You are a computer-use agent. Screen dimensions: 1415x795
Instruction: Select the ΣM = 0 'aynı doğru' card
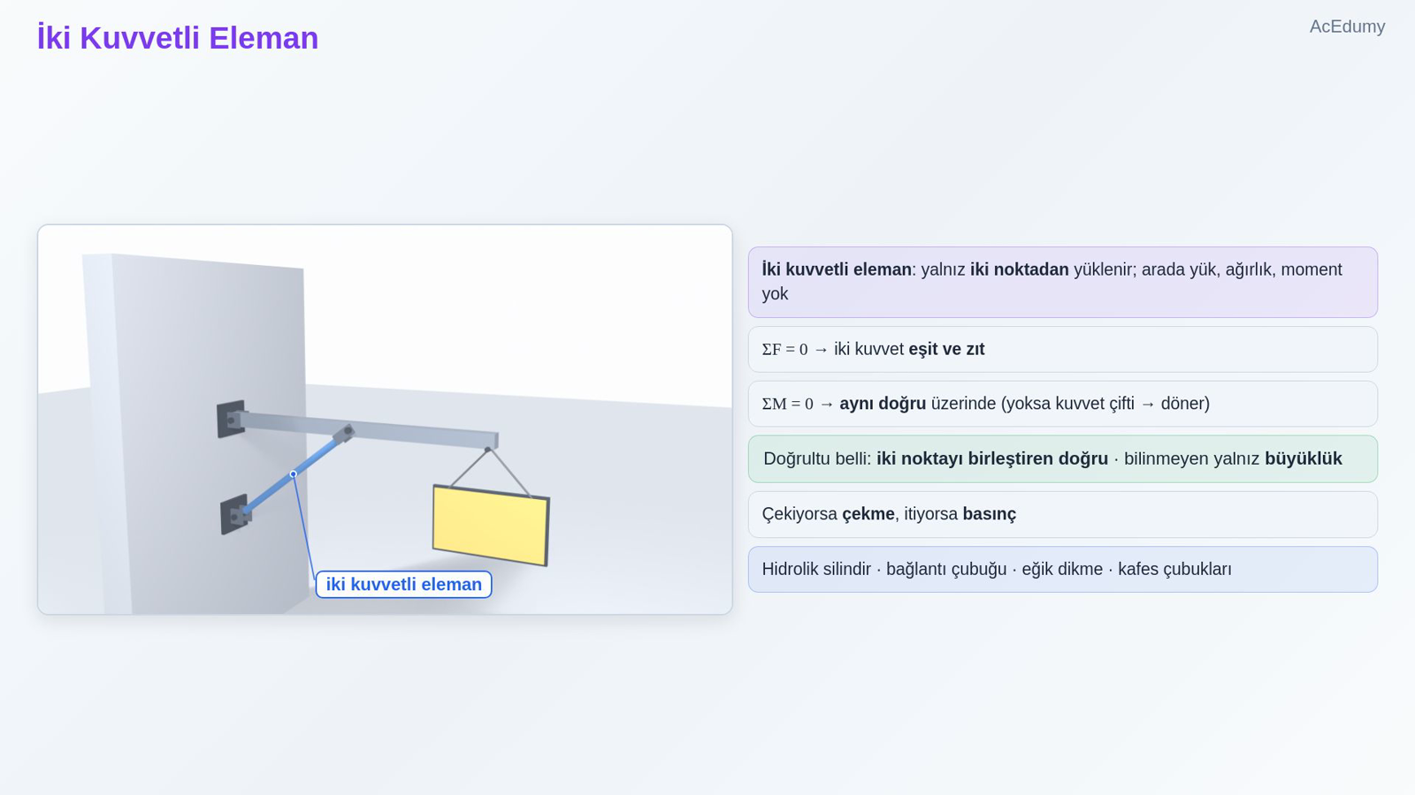(1062, 404)
